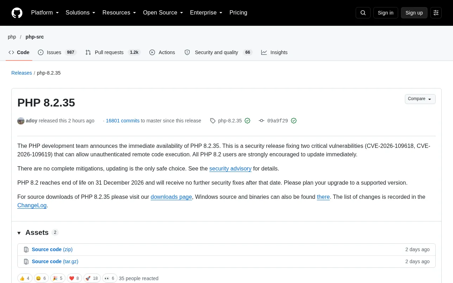
Task: Click the thumbs up reaction with 4
Action: tap(25, 278)
